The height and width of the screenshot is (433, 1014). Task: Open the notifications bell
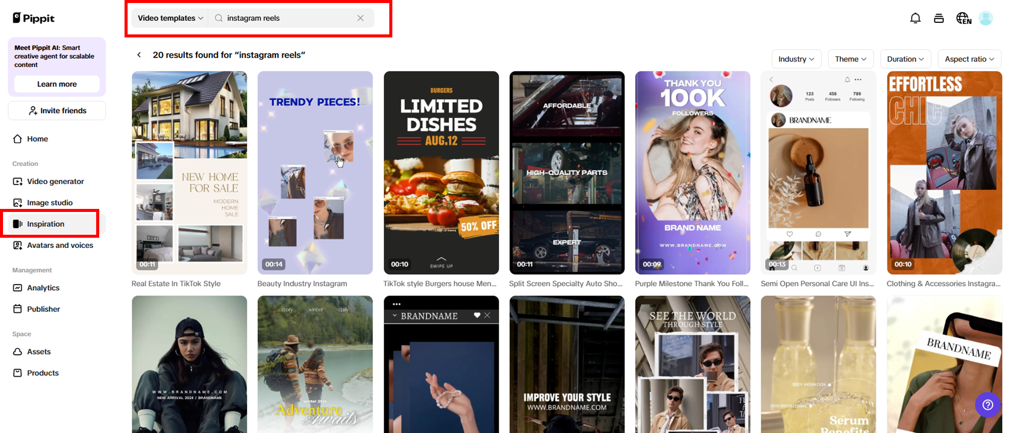pyautogui.click(x=915, y=18)
